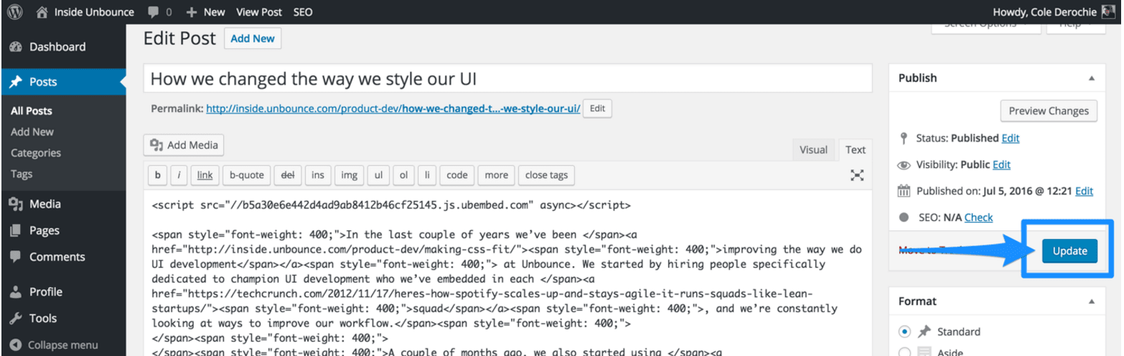Open Tags submenu item
Screen dimensions: 1124x356
pos(22,174)
